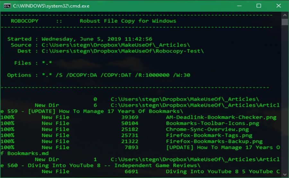Minimize the Command Prompt window
This screenshot has height=178, width=289.
(240, 6)
